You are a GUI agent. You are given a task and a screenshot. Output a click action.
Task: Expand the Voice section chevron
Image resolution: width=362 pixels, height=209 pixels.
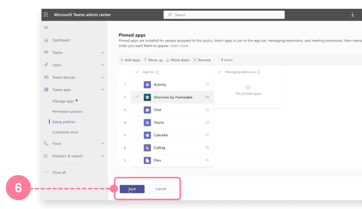pyautogui.click(x=103, y=143)
